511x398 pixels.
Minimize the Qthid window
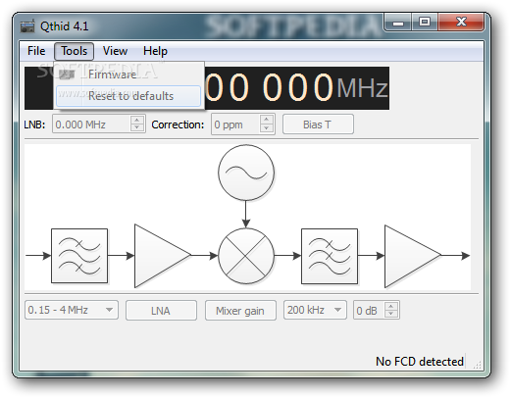coord(398,23)
